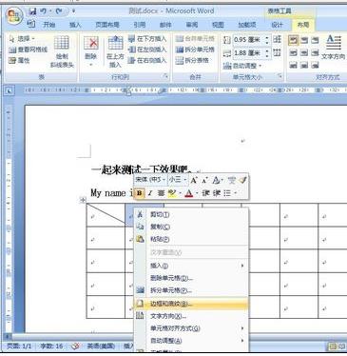347x356 pixels.
Task: Select Align Center cell alignment
Action: pos(304,52)
